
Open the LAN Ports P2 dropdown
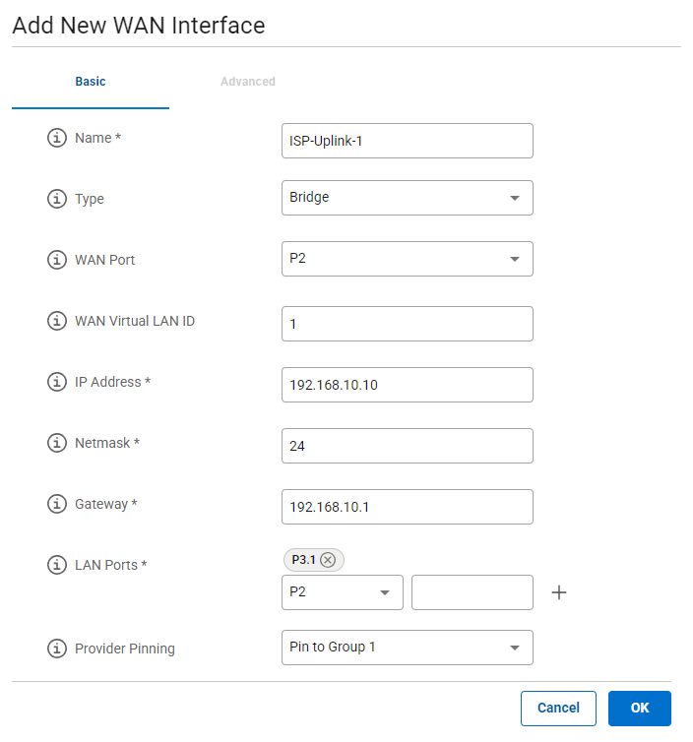click(342, 592)
